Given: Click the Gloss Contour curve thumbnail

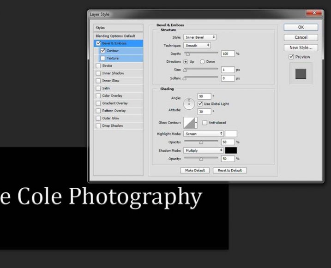Looking at the screenshot, I should coord(189,123).
